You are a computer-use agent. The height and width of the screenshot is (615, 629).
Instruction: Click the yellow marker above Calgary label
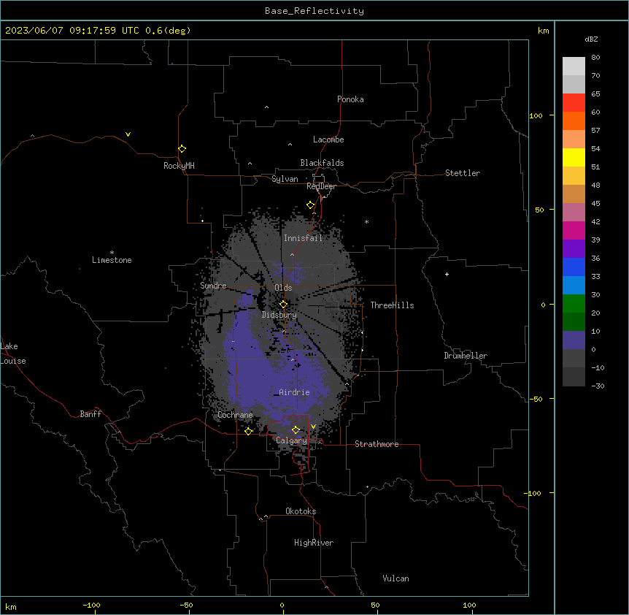click(296, 430)
